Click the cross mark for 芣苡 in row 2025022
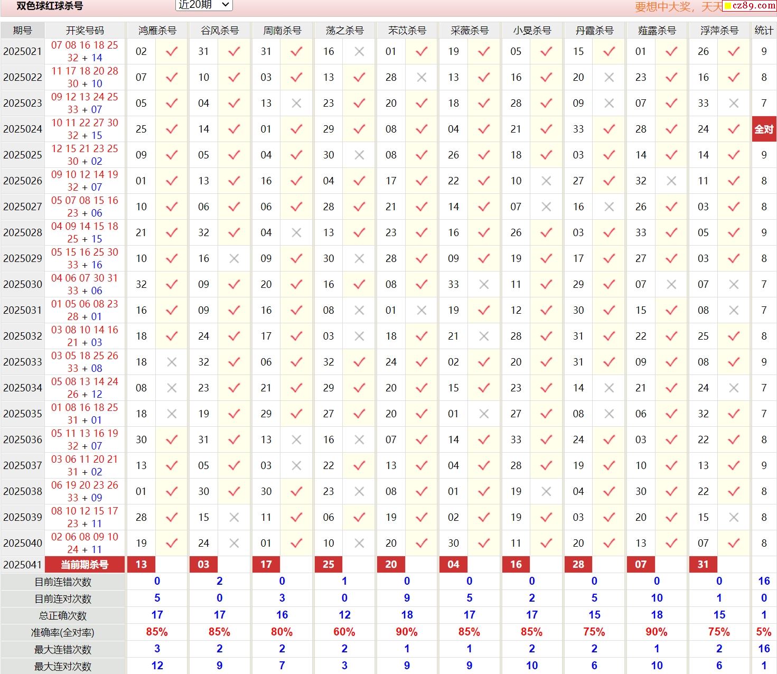This screenshot has height=674, width=777. point(422,77)
